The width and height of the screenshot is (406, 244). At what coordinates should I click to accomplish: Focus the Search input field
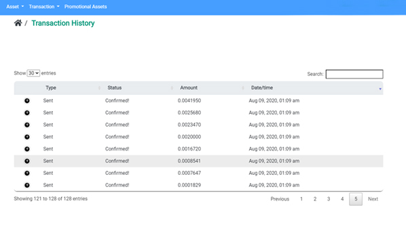pyautogui.click(x=354, y=74)
